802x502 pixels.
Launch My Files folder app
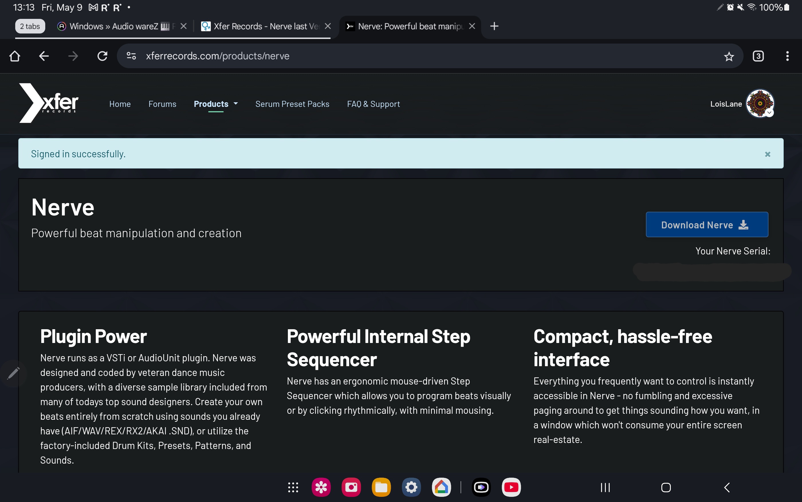pyautogui.click(x=381, y=487)
